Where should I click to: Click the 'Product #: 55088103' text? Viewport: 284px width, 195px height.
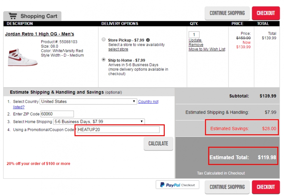[59, 42]
